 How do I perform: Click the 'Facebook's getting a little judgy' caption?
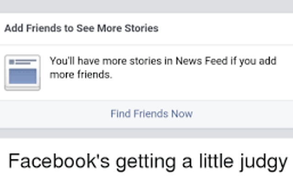(x=148, y=162)
